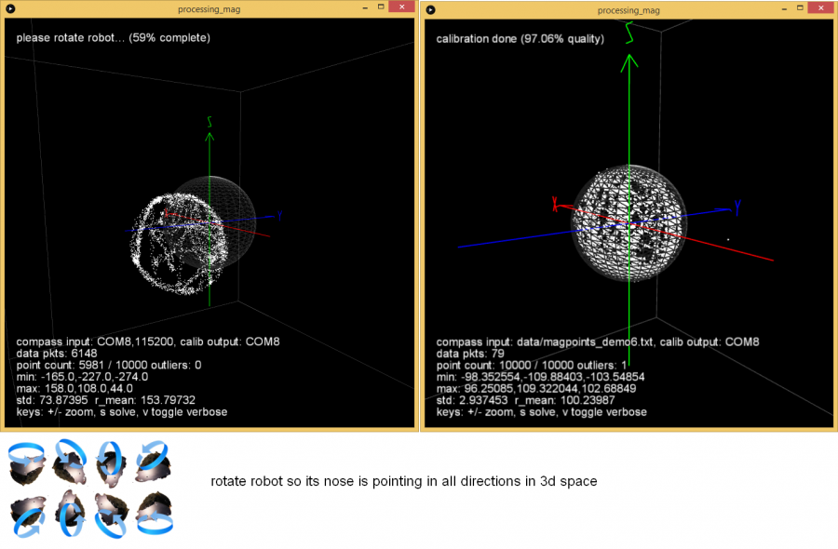Viewport: 838px width, 549px height.
Task: Select the upright-ring rotation icon with the downward arrow
Action: pos(111,463)
